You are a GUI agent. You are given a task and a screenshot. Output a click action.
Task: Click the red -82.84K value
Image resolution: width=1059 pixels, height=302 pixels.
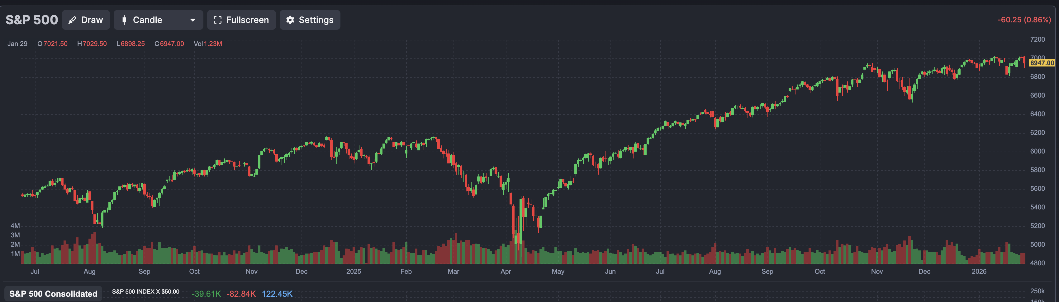(x=241, y=294)
